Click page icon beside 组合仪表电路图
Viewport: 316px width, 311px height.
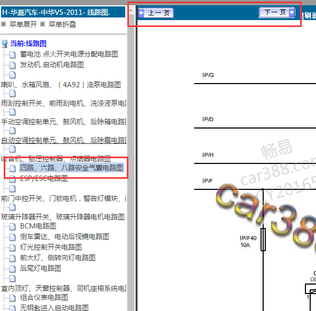click(13, 298)
